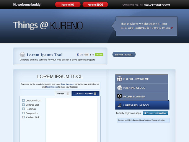The image size is (189, 142).
Task: Click the Facebook Like button
Action: pos(80,55)
